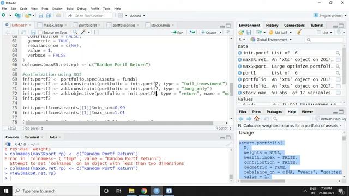Click the Source button
Viewport: 349px width, 196px height.
coord(208,33)
